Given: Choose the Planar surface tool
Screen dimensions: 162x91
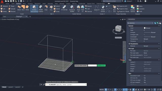Looking at the screenshot, I should 12,6.
